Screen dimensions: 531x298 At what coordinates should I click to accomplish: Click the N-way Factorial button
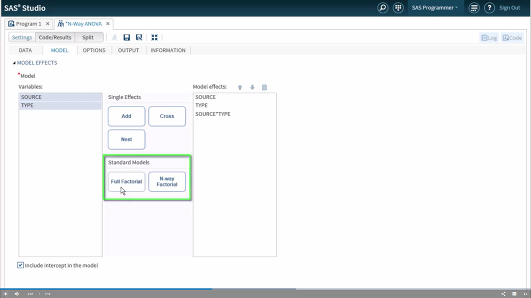167,182
